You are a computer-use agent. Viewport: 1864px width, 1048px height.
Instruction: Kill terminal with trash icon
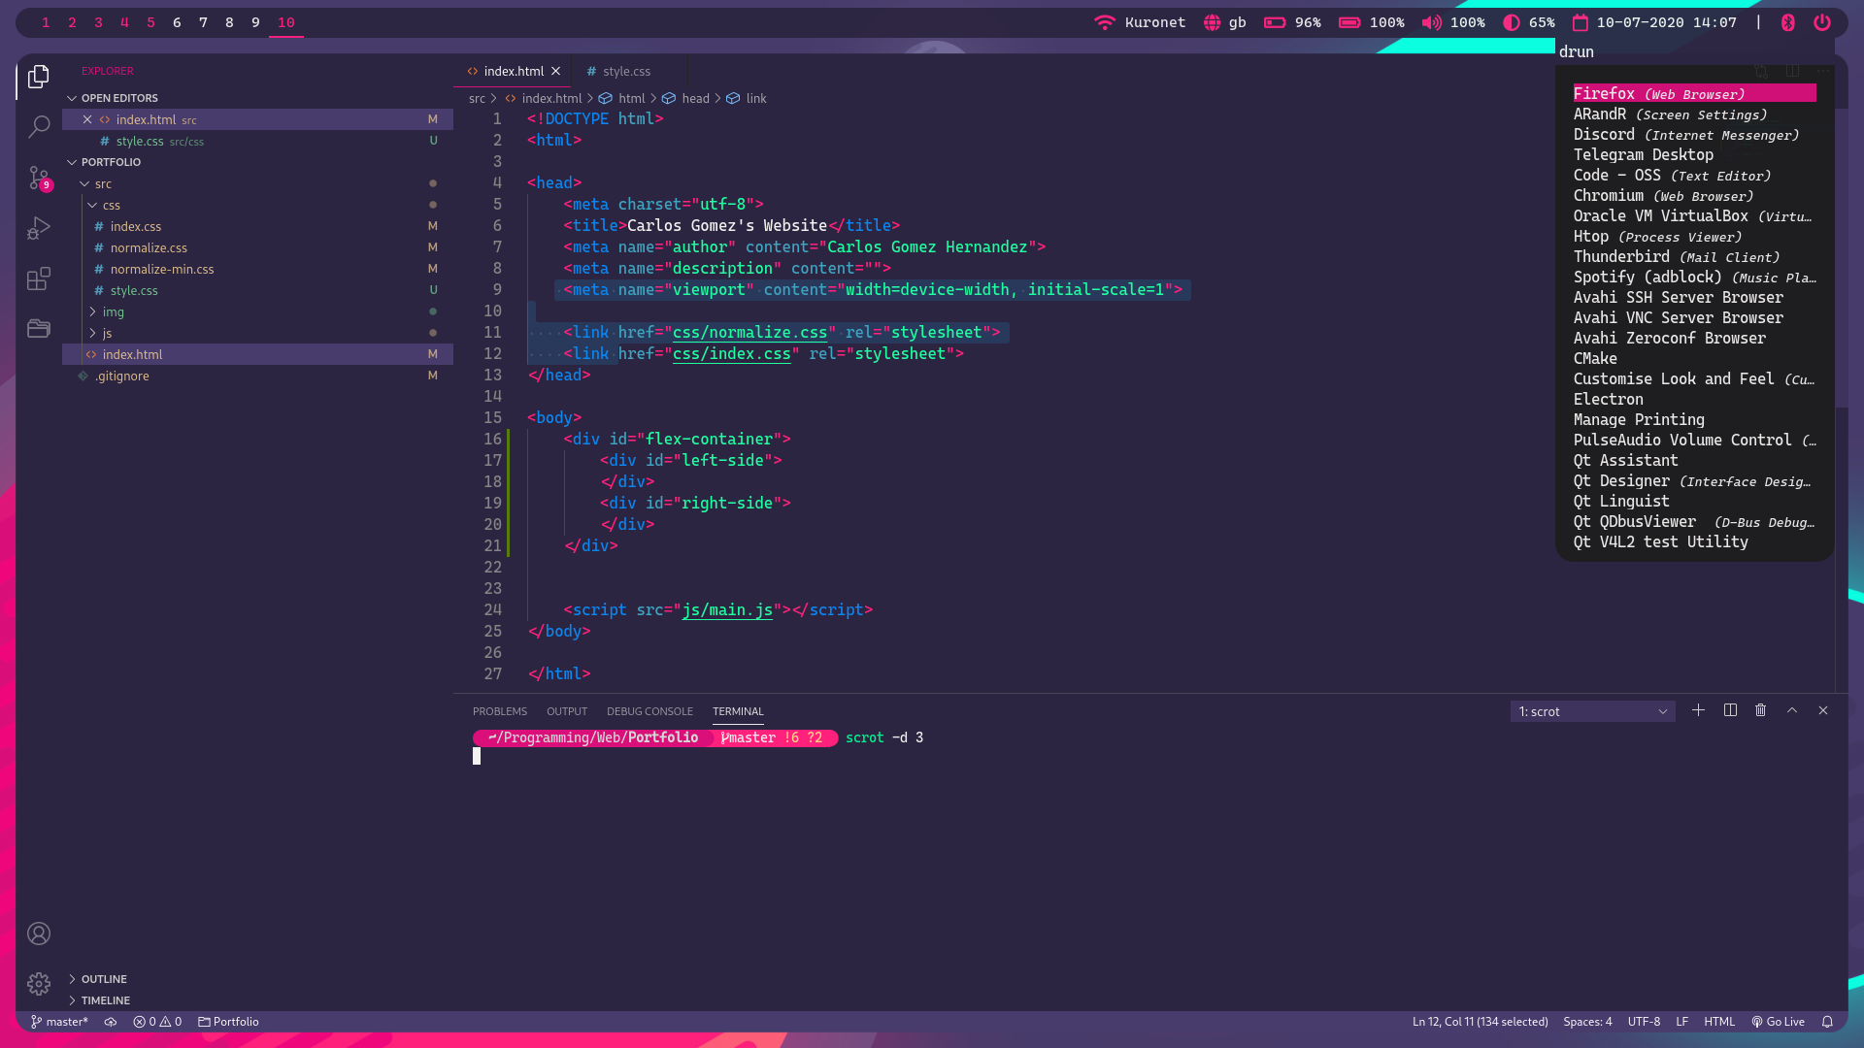1760,710
